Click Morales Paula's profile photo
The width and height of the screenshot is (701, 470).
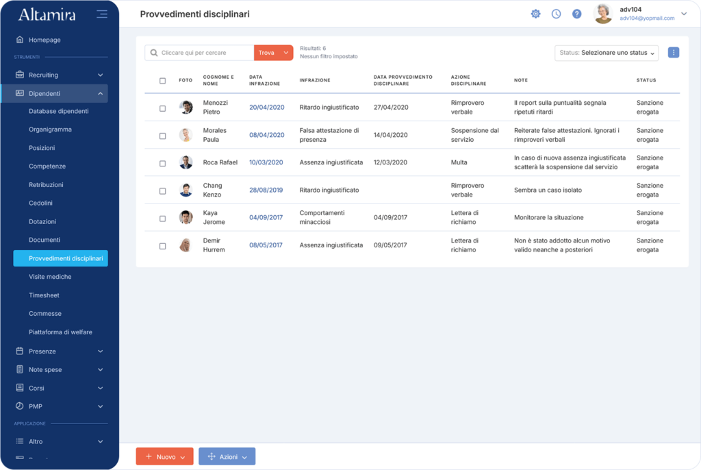click(x=186, y=135)
